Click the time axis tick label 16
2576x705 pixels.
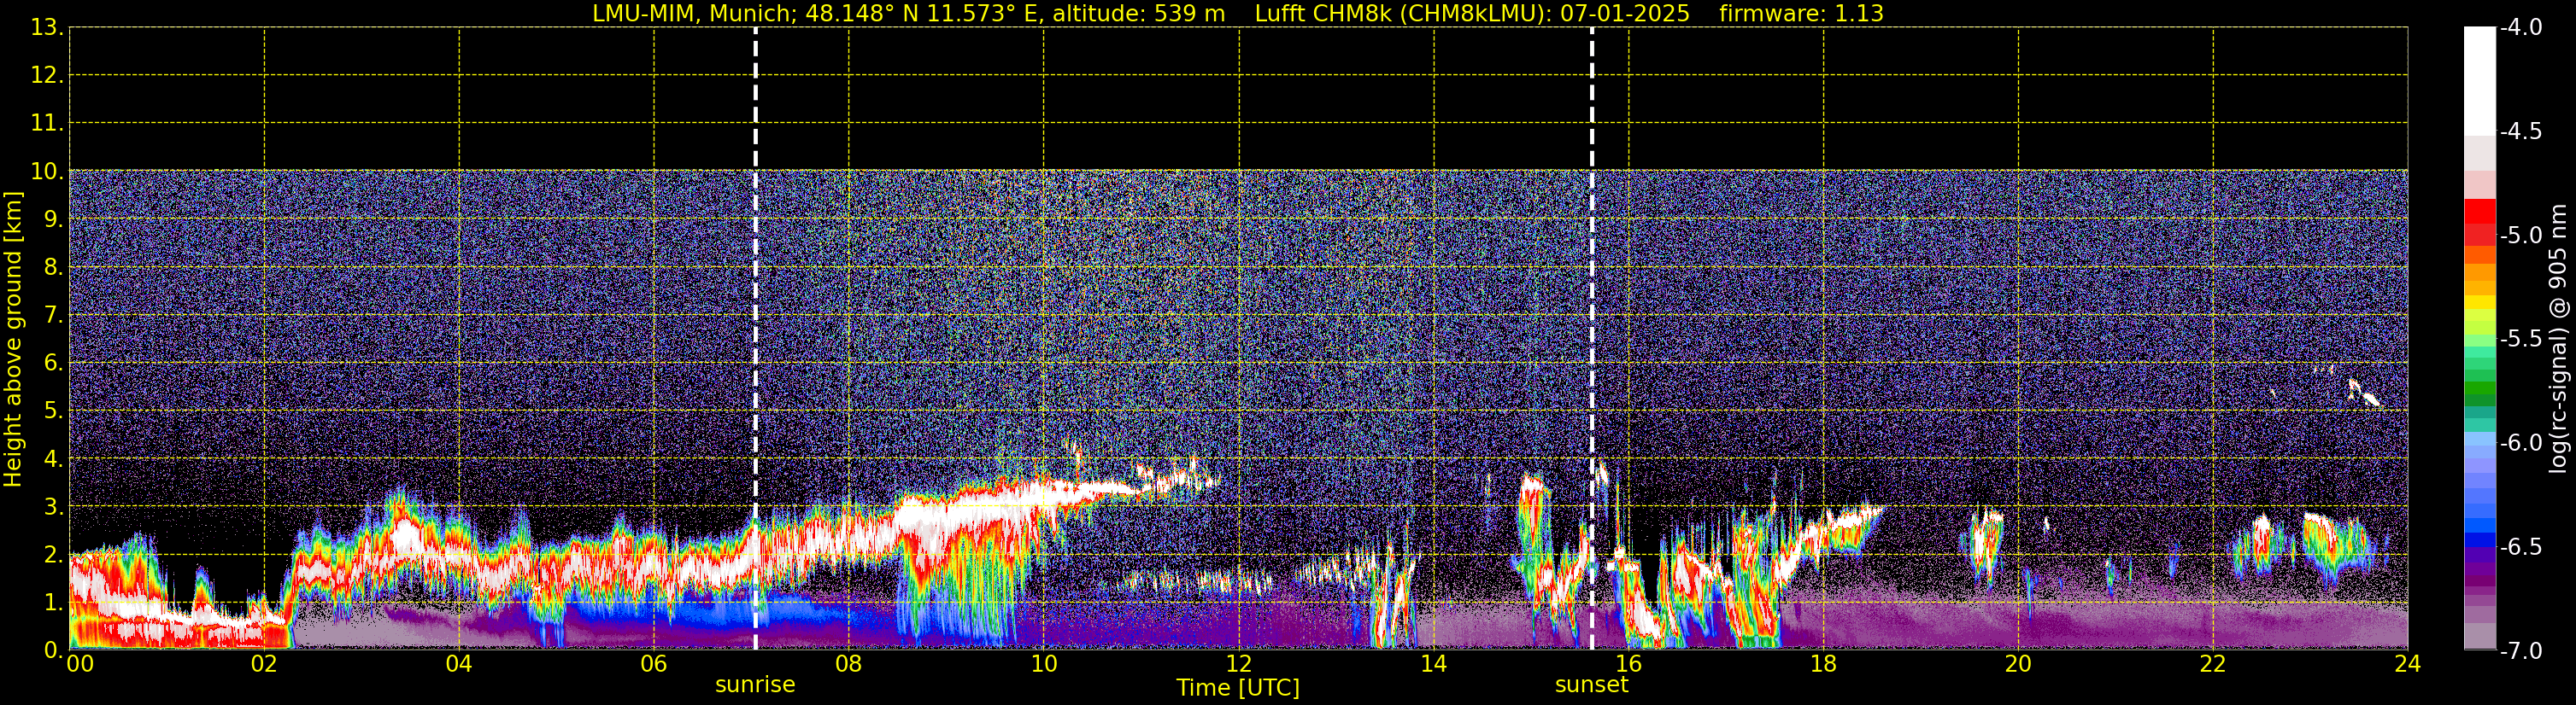click(x=1629, y=664)
